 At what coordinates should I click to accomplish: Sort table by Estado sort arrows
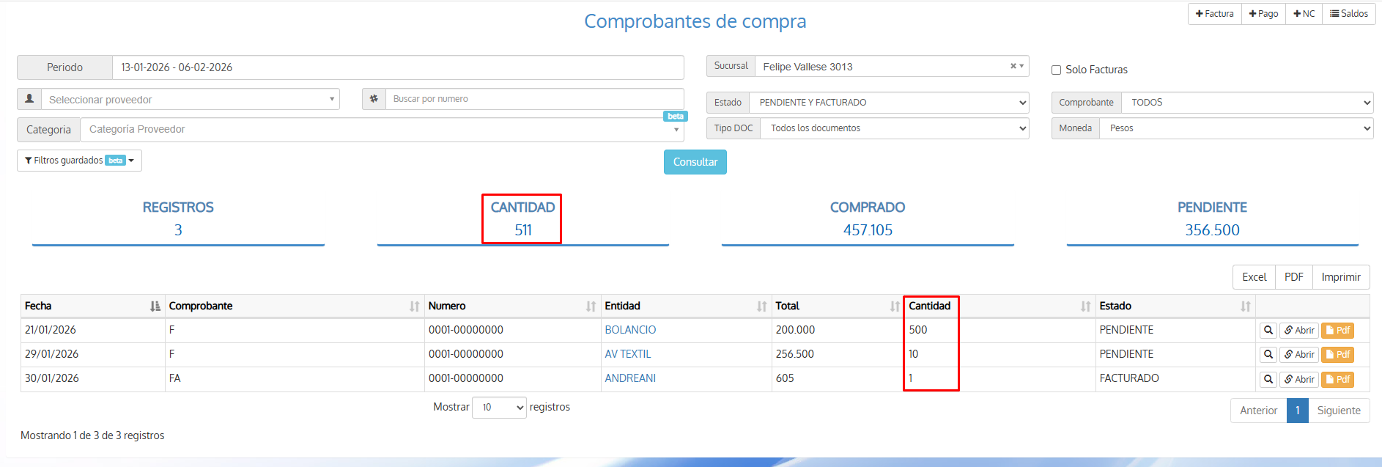tap(1246, 306)
